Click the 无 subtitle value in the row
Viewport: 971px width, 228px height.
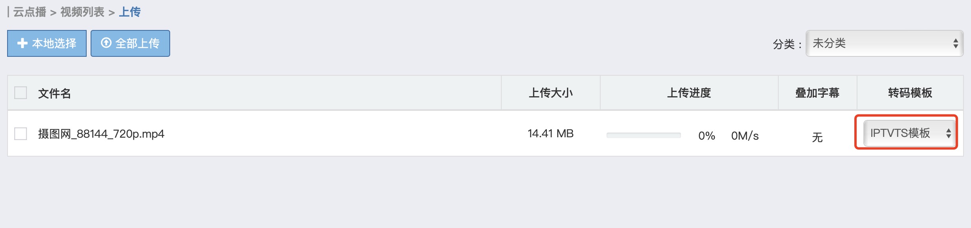tap(817, 137)
